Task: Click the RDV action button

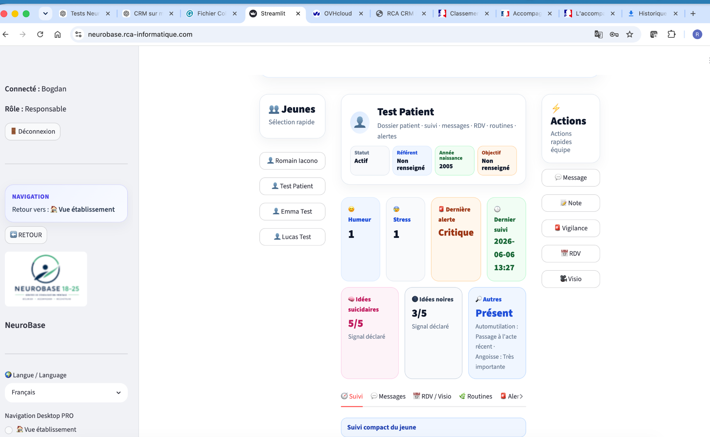Action: 571,253
